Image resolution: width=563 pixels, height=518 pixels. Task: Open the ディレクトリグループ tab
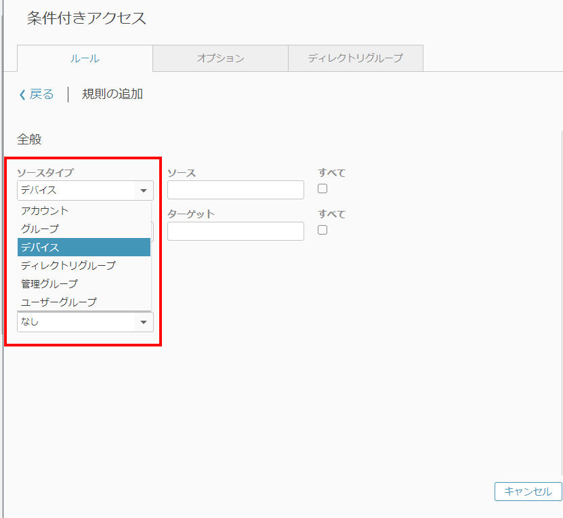click(356, 58)
